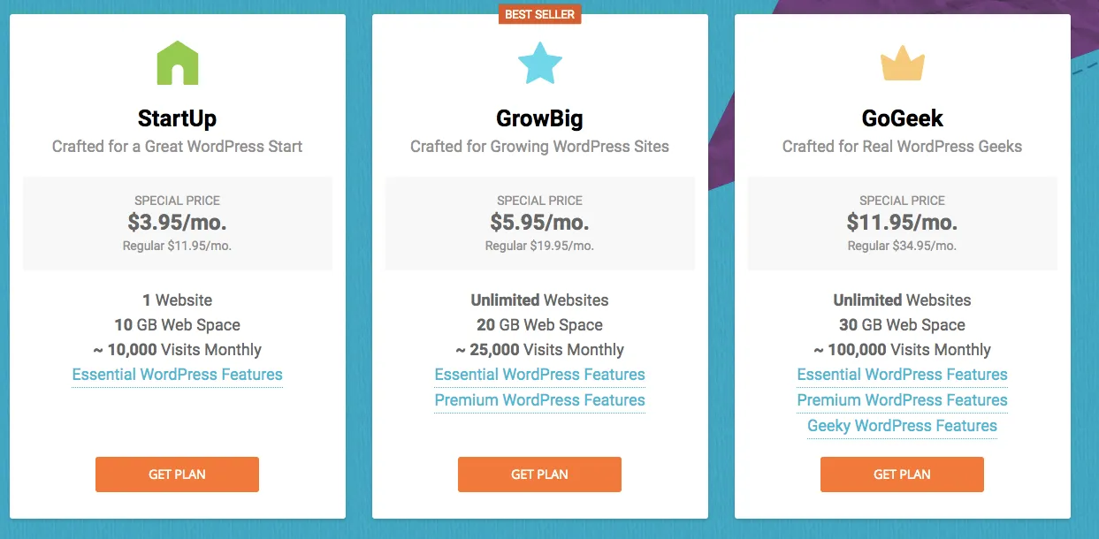The height and width of the screenshot is (539, 1099).
Task: Click the green house icon for StartUp
Action: click(x=177, y=63)
